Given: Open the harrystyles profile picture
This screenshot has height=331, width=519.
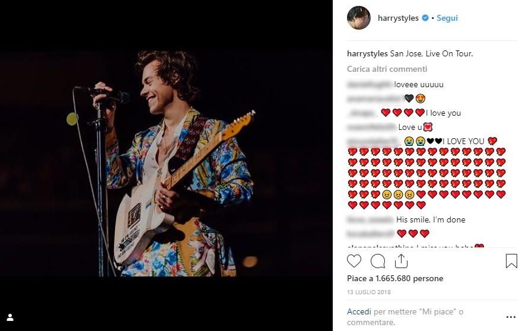Looking at the screenshot, I should [359, 18].
